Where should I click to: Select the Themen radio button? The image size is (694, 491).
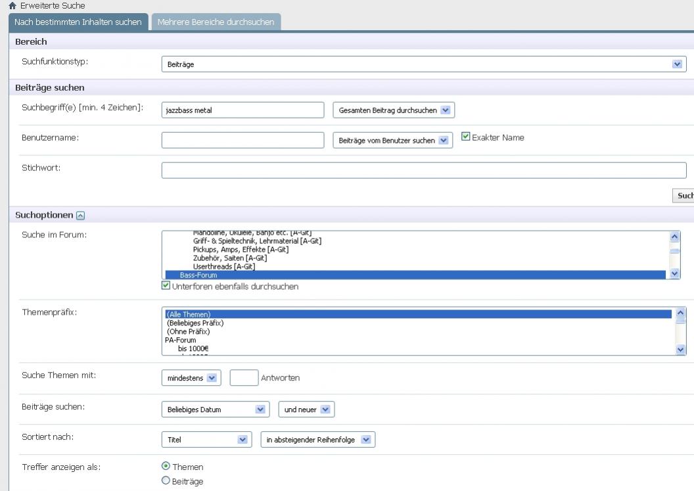click(x=166, y=466)
